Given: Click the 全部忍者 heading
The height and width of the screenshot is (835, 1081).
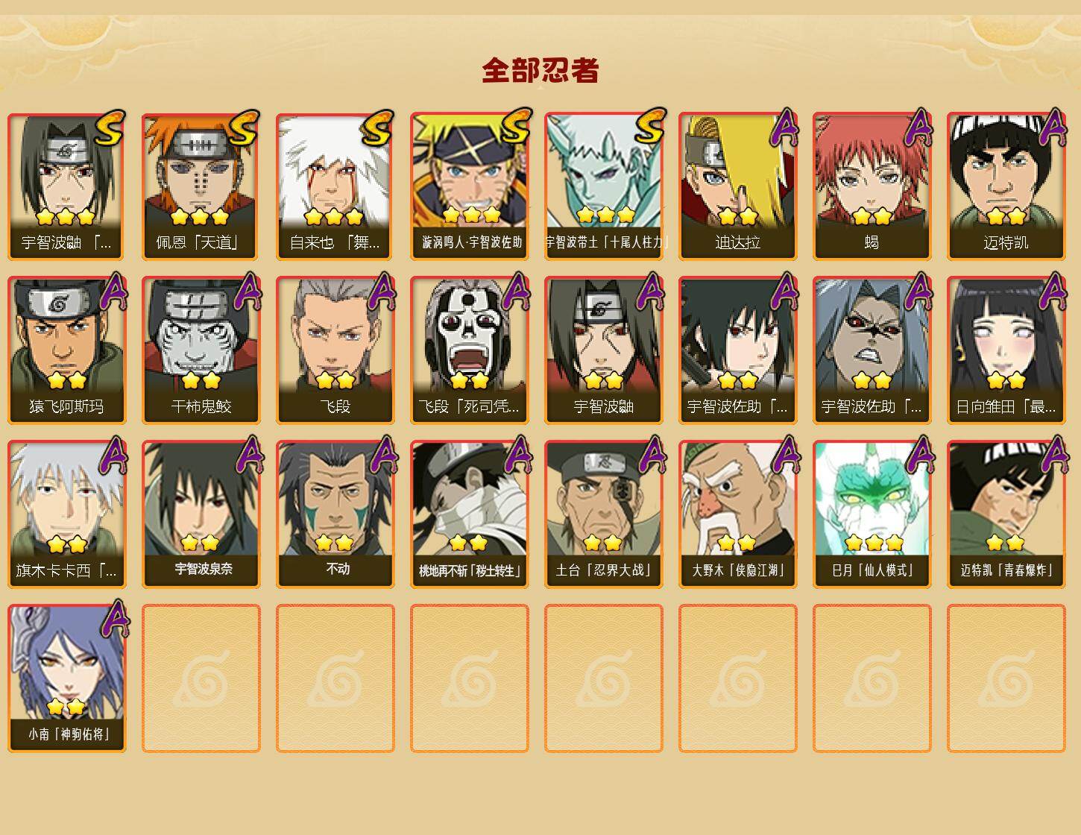Looking at the screenshot, I should (x=540, y=71).
